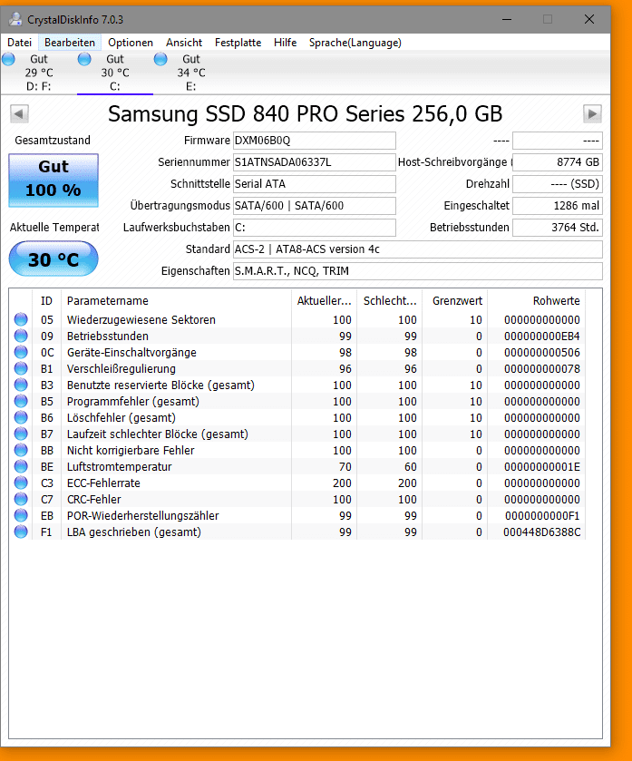The height and width of the screenshot is (761, 632).
Task: Click the Rohwerte column header
Action: coord(537,301)
